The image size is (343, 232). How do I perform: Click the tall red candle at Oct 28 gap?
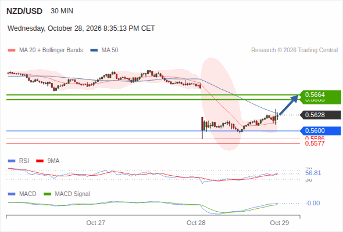point(202,128)
